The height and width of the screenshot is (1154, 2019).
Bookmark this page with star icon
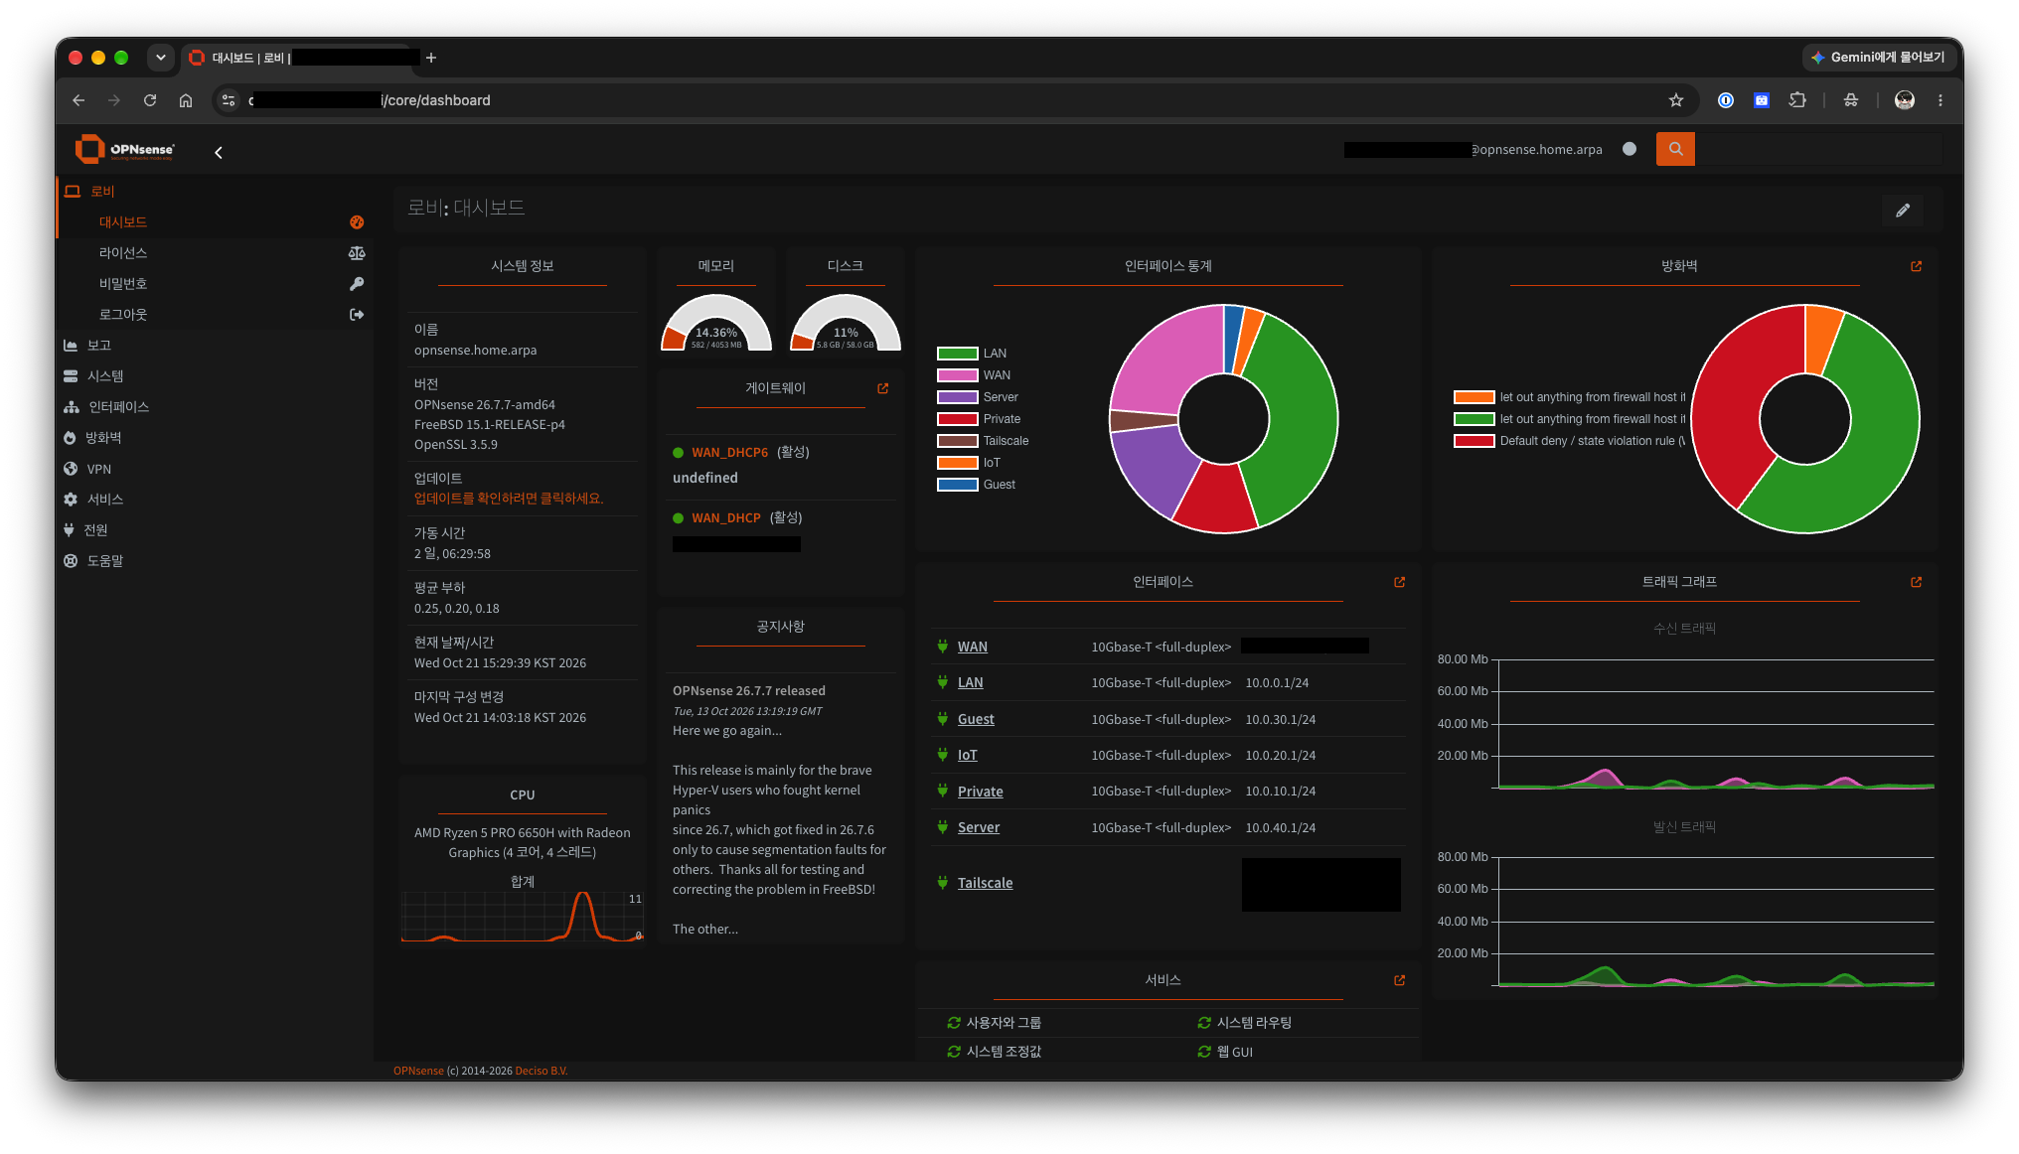pyautogui.click(x=1676, y=100)
